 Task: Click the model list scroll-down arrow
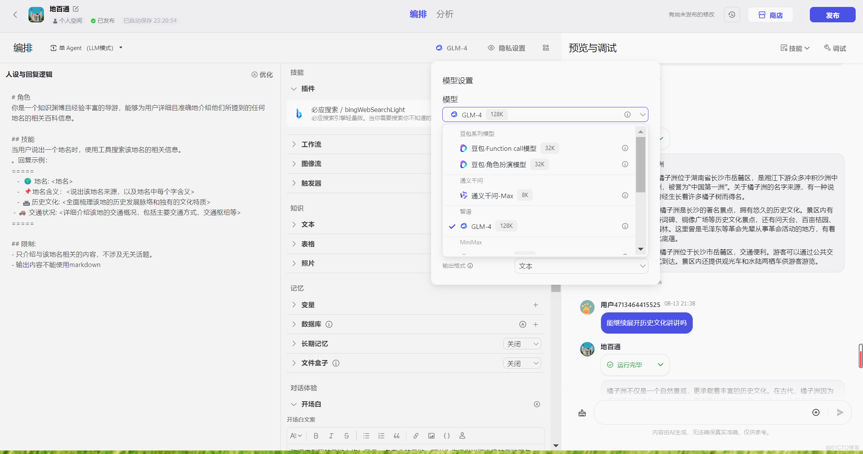tap(640, 249)
